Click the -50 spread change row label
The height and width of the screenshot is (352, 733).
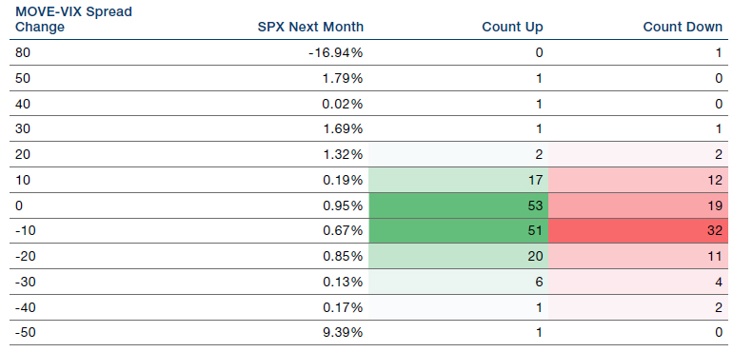(23, 333)
